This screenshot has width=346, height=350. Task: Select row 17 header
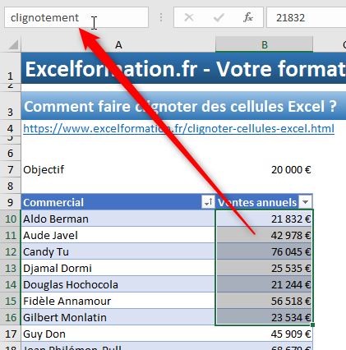(x=11, y=334)
